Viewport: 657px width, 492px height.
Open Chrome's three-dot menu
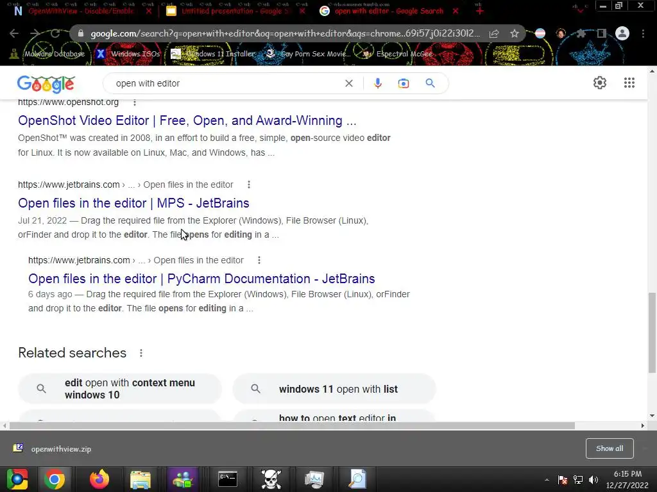[643, 33]
